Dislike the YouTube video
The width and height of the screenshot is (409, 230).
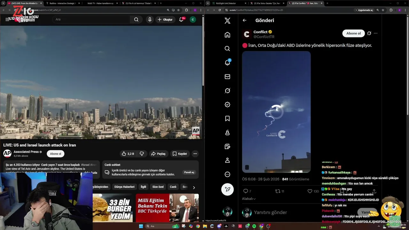pos(142,154)
